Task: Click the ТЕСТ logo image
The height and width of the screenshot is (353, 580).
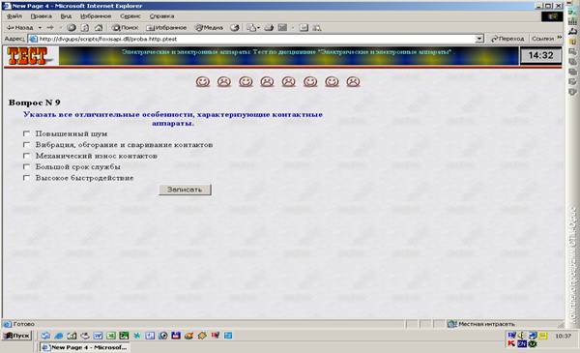Action: tap(27, 56)
